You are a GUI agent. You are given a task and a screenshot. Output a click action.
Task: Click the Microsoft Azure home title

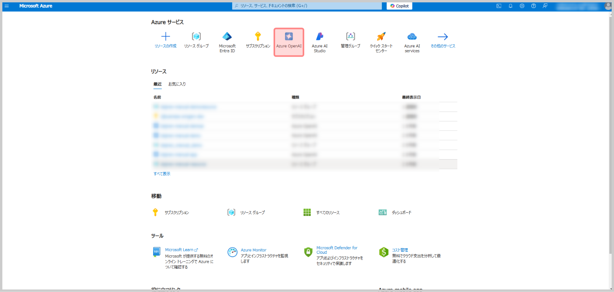36,6
